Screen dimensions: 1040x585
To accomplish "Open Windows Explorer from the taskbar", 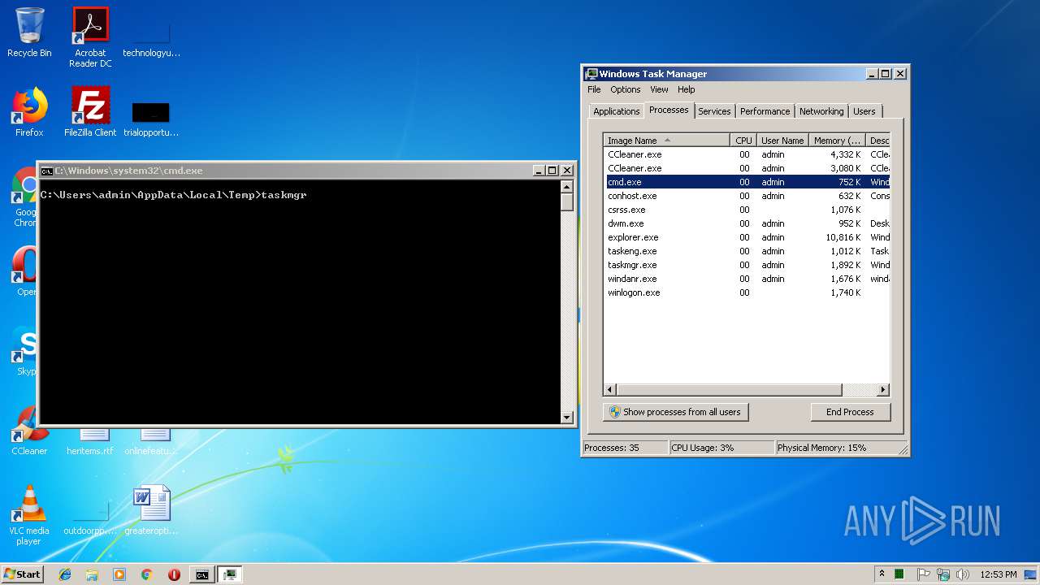I will [x=92, y=574].
